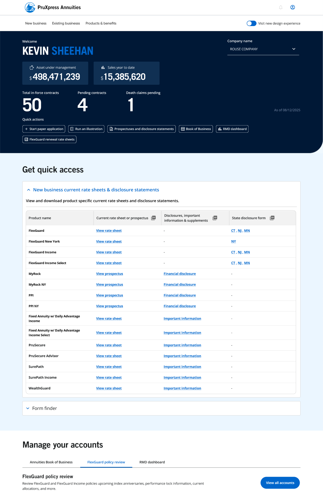Viewport: 323px width, 498px height.
Task: Click the View all accounts button
Action: [280, 483]
